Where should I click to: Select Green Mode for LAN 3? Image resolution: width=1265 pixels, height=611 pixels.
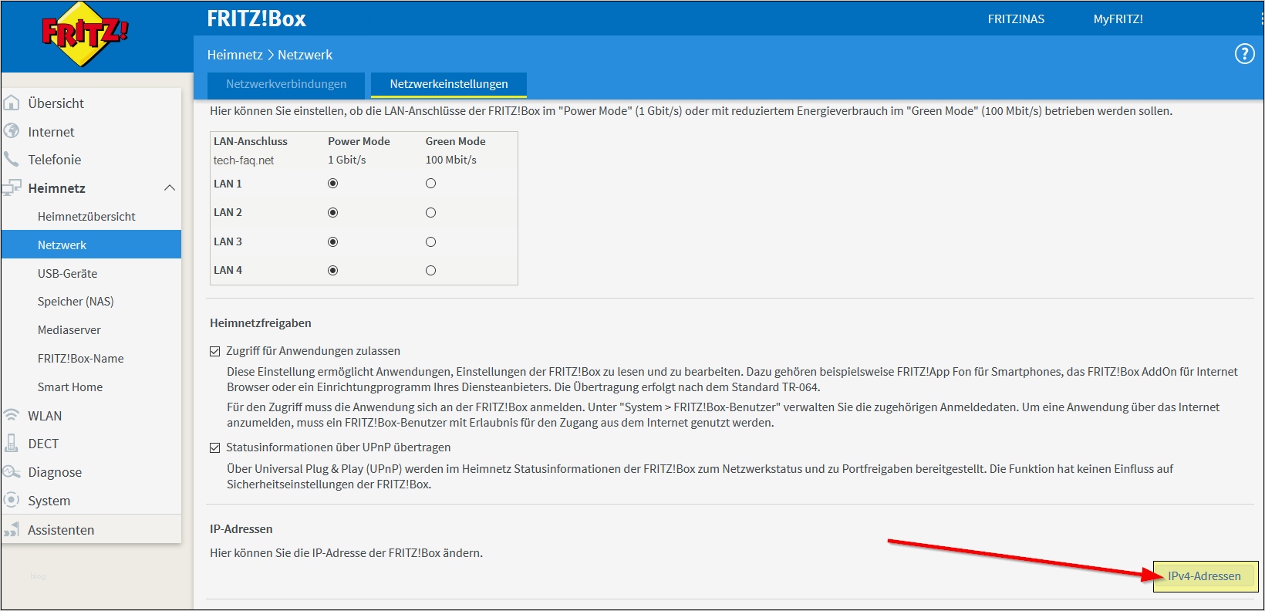coord(430,241)
